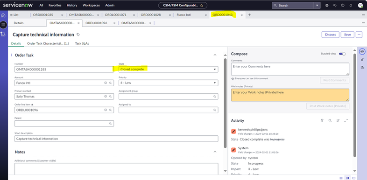The width and height of the screenshot is (367, 180).
Task: Expand Activity panel to full view
Action: [346, 120]
